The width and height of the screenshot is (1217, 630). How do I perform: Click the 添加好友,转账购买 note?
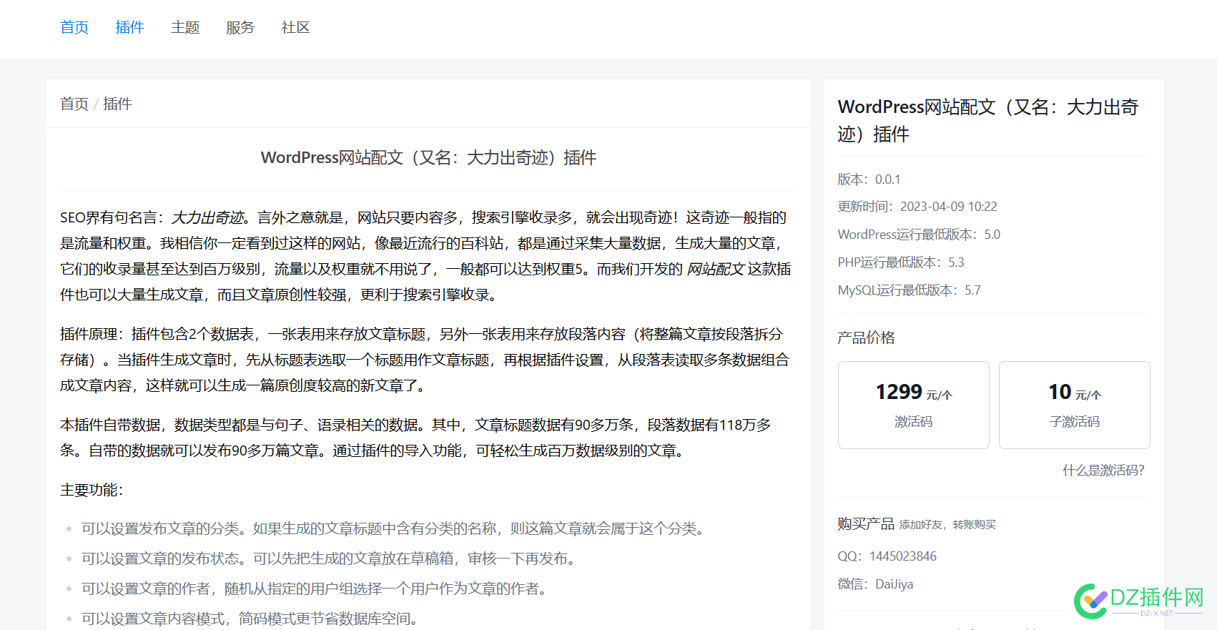coord(947,525)
